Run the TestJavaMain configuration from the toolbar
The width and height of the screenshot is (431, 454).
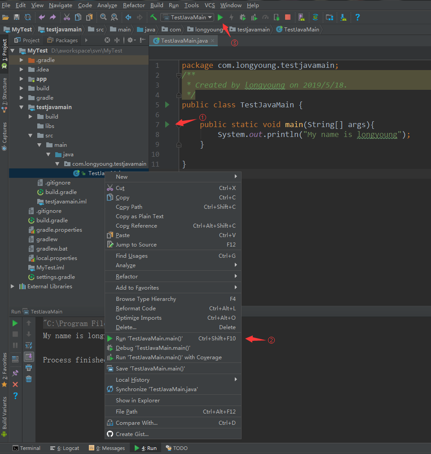click(x=220, y=17)
